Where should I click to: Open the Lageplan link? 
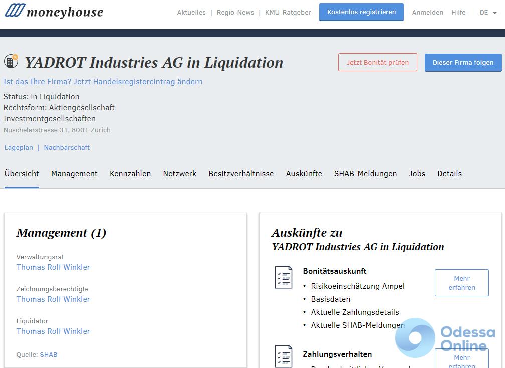pyautogui.click(x=19, y=148)
